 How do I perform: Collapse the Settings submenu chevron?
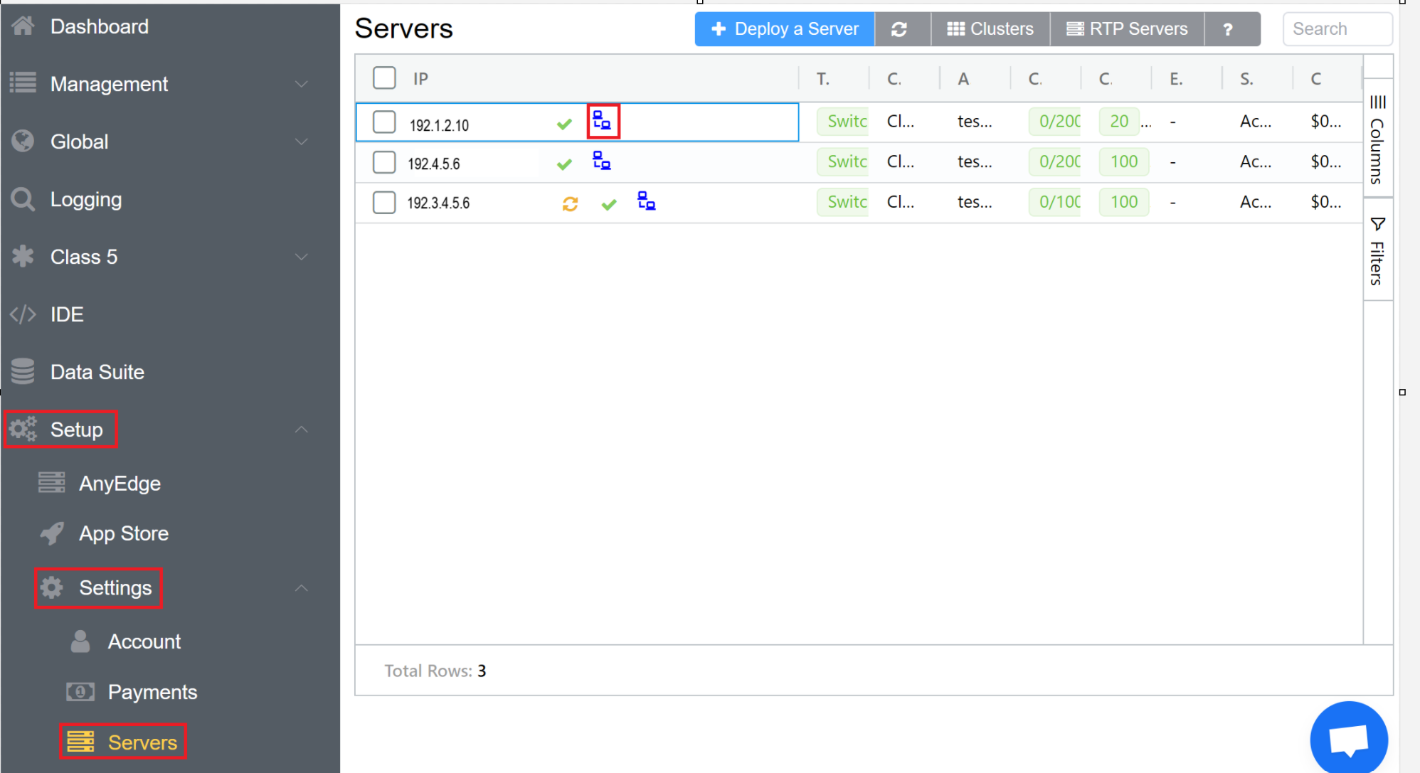pos(301,588)
